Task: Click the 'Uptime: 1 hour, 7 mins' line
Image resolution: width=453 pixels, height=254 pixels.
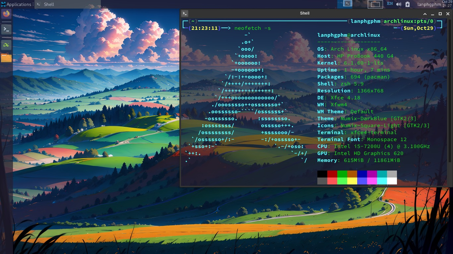Action: (x=354, y=70)
